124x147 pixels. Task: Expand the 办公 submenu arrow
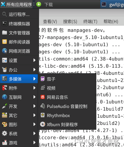[x=34, y=70]
